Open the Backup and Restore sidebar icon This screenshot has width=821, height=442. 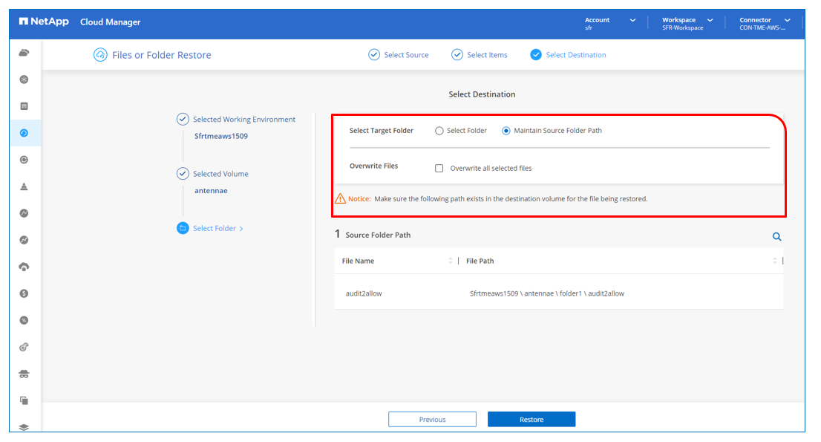pos(24,133)
